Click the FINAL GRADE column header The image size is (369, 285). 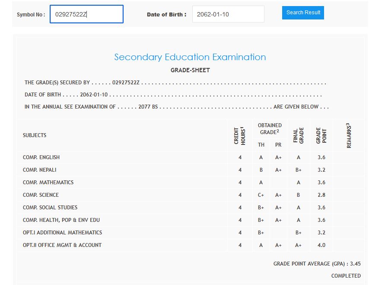point(299,135)
